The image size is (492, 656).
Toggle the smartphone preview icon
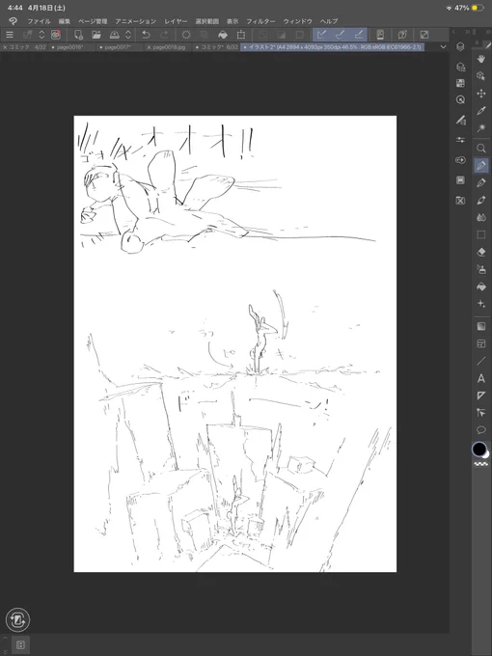click(380, 35)
